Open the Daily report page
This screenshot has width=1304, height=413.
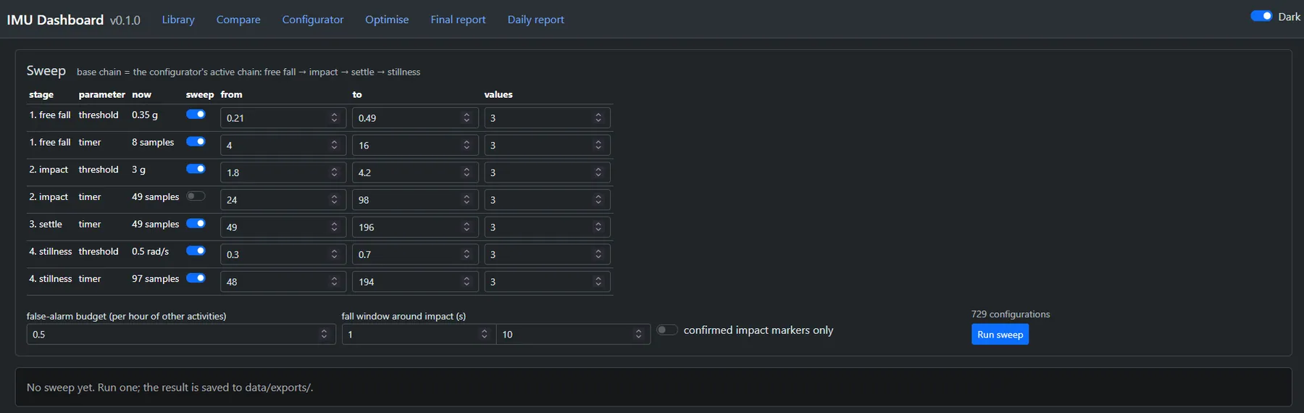pos(535,20)
